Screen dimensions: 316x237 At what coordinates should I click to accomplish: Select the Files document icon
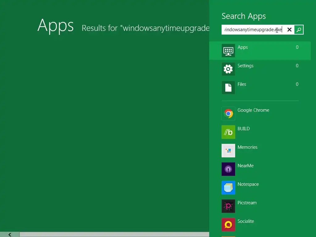(x=228, y=88)
